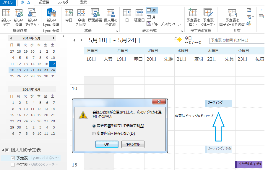Select 変更内容を保存して送信する radio option

(94, 126)
